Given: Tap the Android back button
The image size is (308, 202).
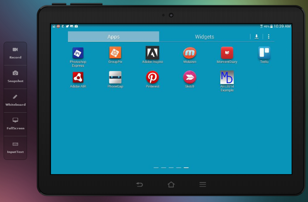Looking at the screenshot, I should pos(140,184).
